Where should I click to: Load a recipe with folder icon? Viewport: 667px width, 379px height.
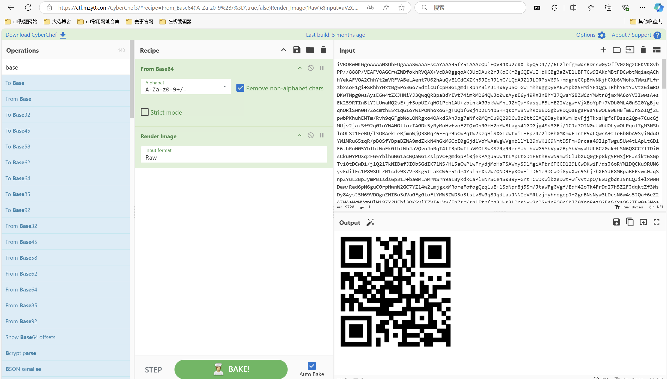point(310,50)
